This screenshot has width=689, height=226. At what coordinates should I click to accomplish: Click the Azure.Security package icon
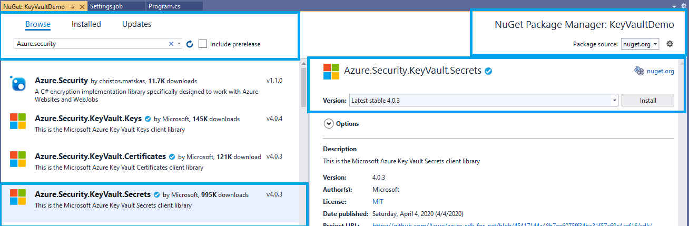coord(18,83)
